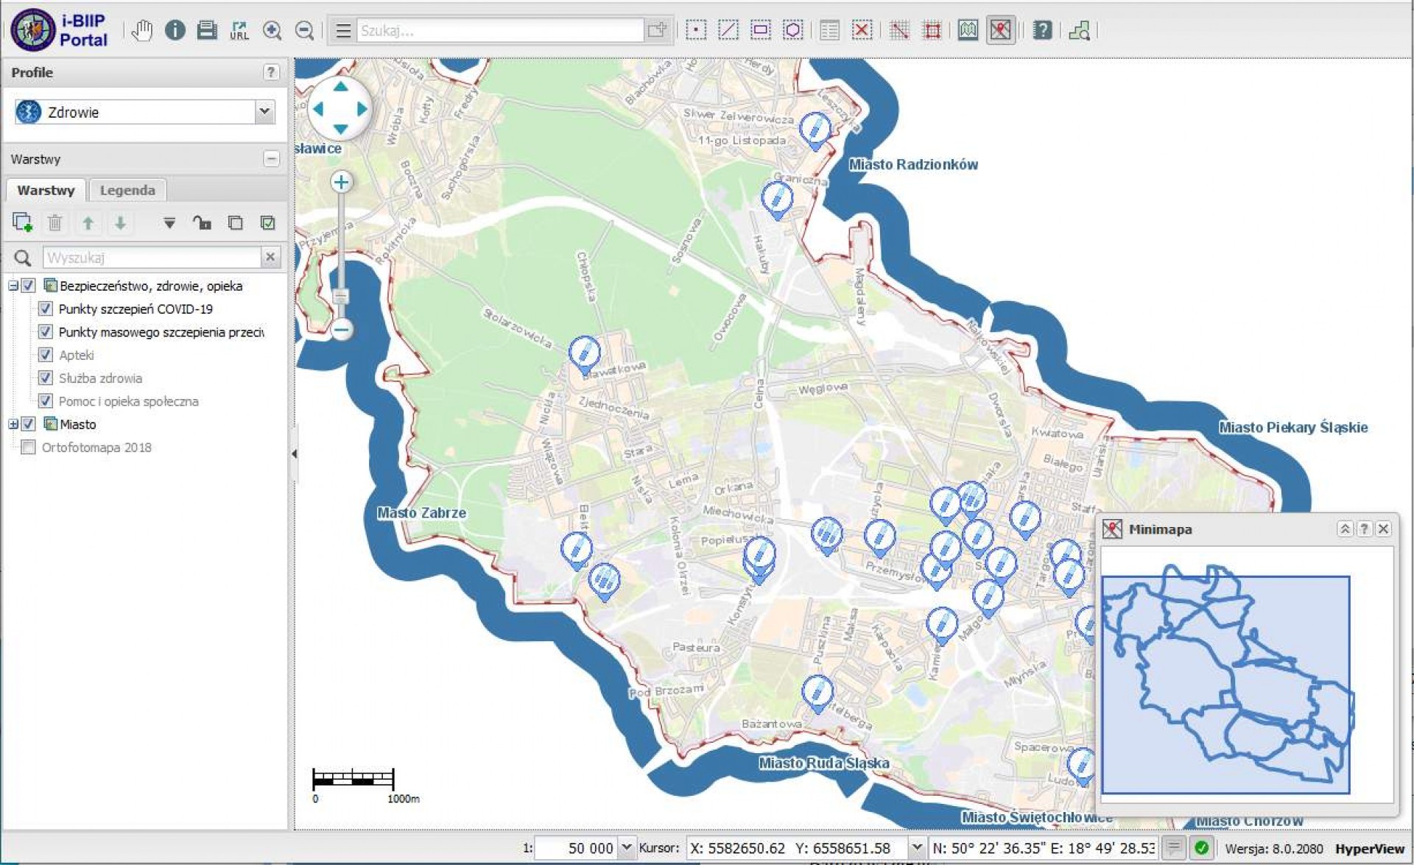Open the toolbar help icon
This screenshot has width=1414, height=865.
point(1042,31)
